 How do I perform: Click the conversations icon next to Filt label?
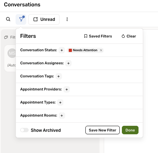(6, 37)
